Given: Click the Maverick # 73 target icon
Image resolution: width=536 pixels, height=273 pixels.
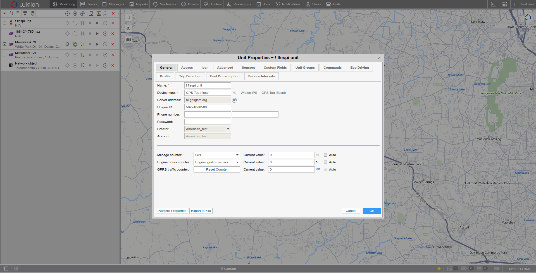Looking at the screenshot, I should pos(67,44).
